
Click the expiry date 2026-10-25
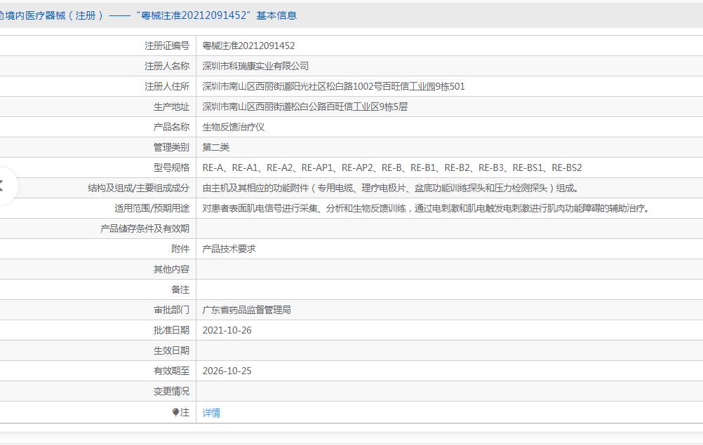pos(227,371)
